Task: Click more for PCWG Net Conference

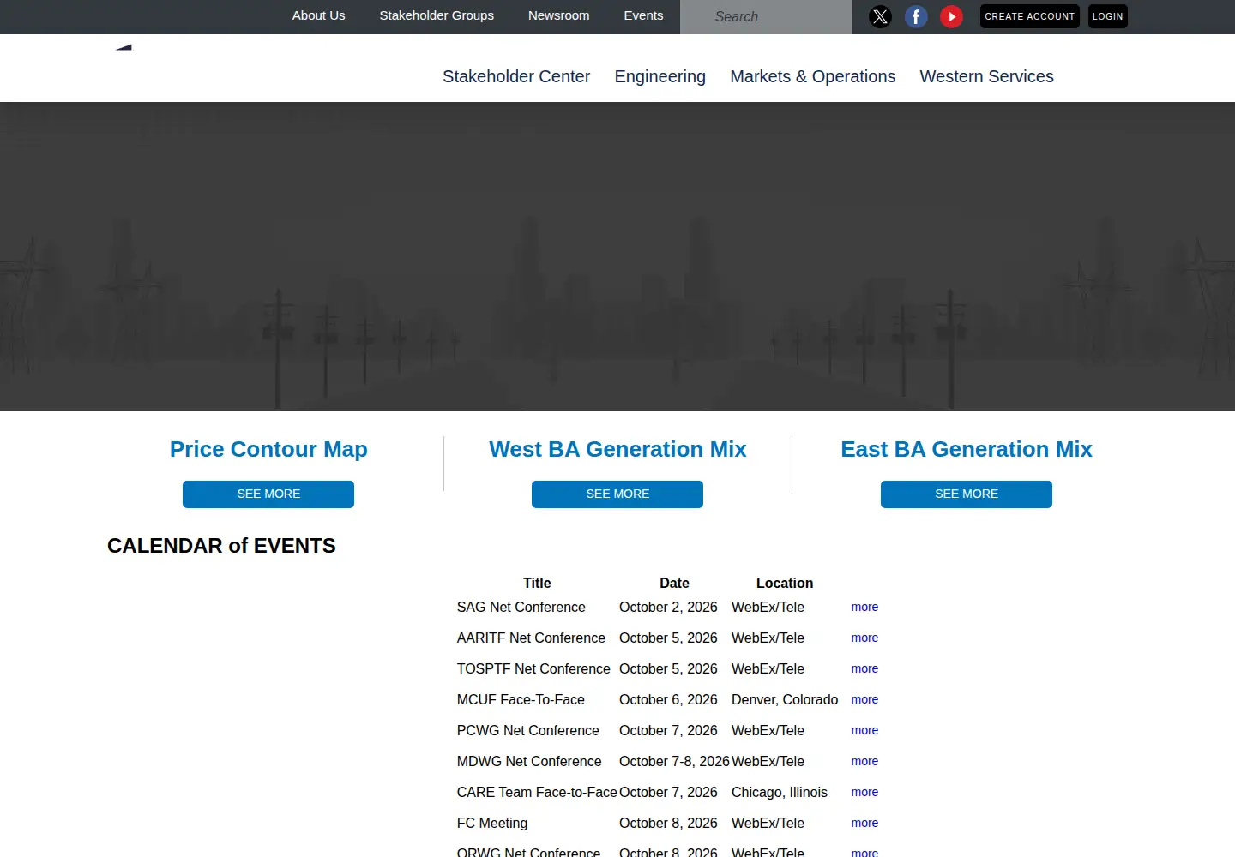Action: (x=864, y=730)
